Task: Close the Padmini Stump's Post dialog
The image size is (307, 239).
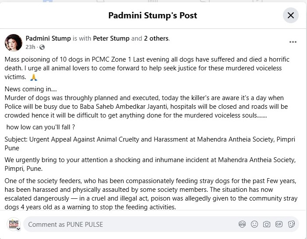Action: 290,15
